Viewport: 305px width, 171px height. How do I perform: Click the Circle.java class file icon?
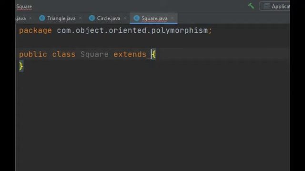tap(92, 18)
